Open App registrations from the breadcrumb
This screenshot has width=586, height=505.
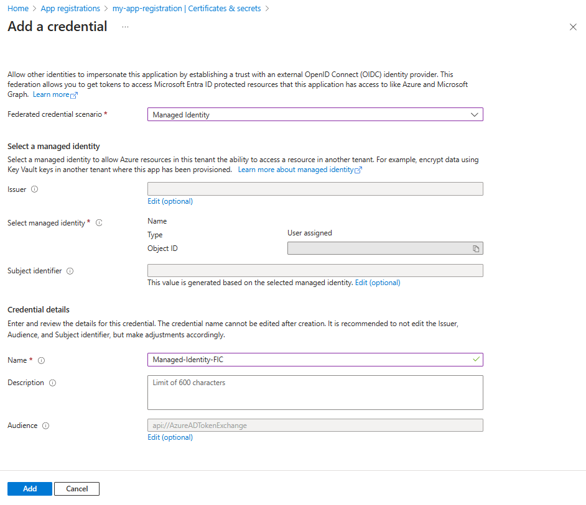[70, 8]
